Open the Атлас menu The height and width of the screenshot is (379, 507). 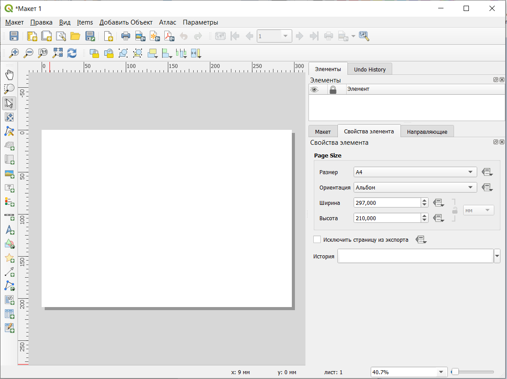pyautogui.click(x=167, y=22)
